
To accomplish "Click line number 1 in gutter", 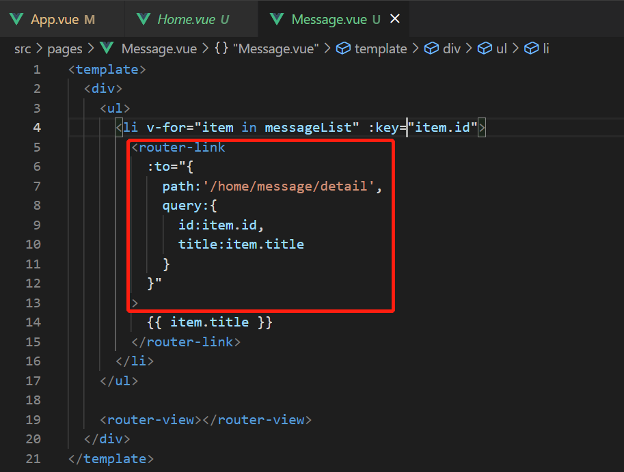I will (37, 70).
